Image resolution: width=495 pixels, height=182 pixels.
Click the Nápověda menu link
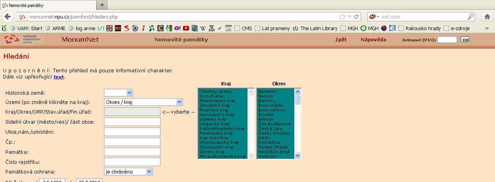(373, 40)
